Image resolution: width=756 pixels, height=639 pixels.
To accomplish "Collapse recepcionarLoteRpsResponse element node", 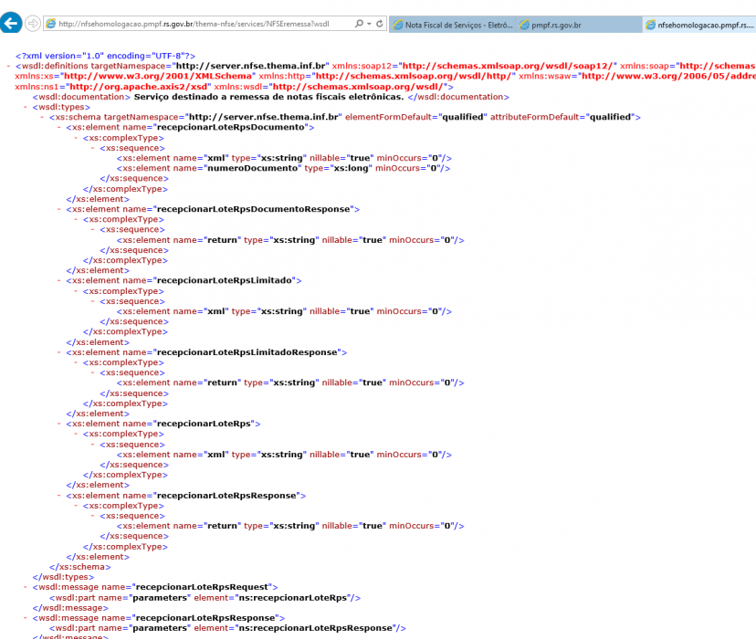I will point(59,496).
